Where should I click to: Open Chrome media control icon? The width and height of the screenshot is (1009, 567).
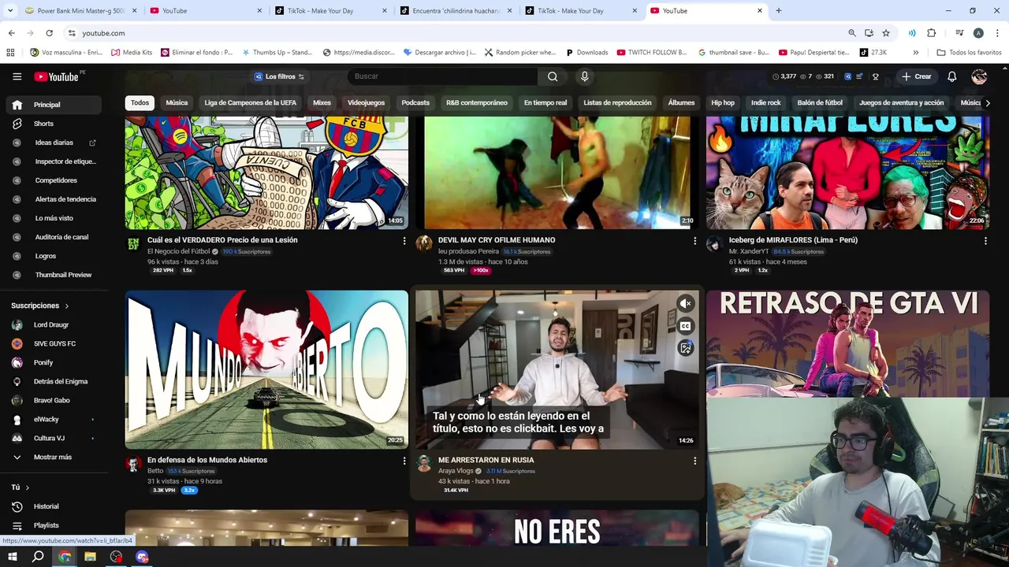959,33
